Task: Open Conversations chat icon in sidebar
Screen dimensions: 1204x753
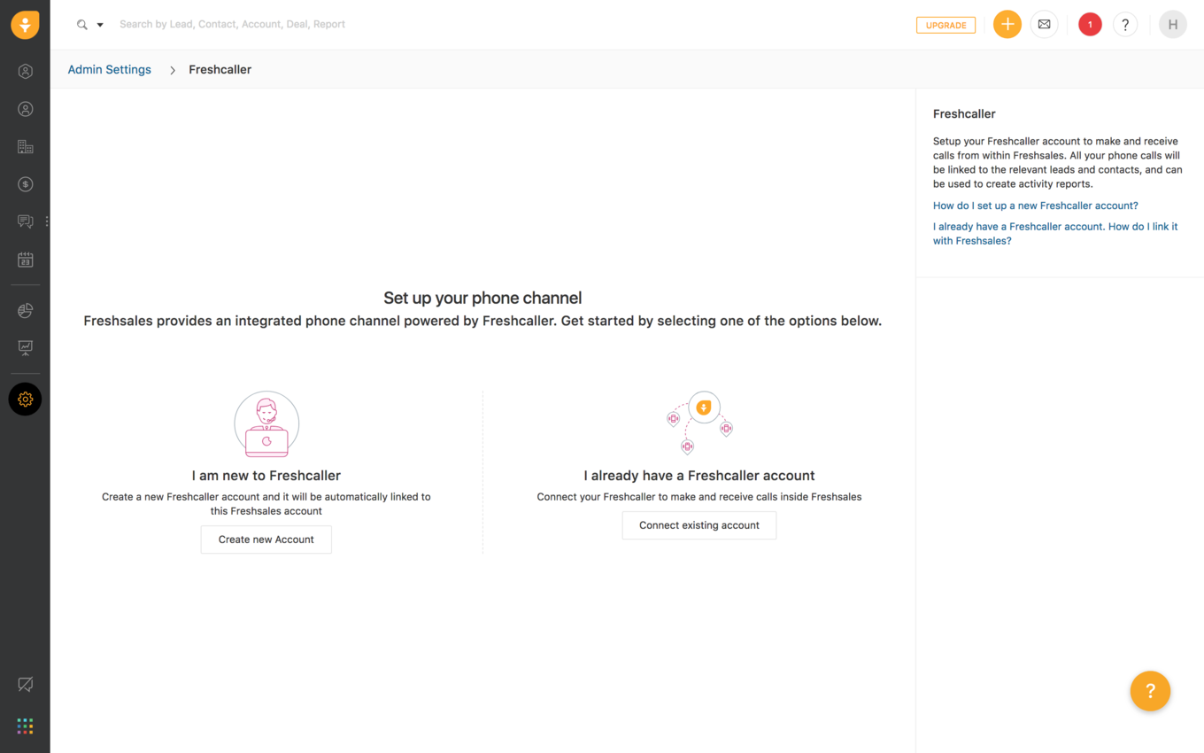Action: pos(25,221)
